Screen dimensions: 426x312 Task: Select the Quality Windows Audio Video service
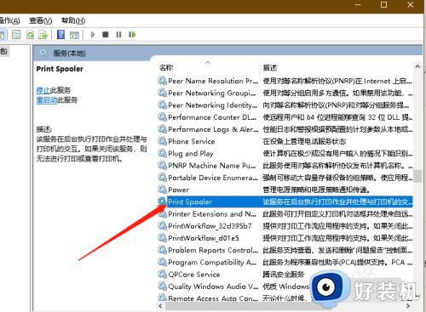[x=285, y=286]
